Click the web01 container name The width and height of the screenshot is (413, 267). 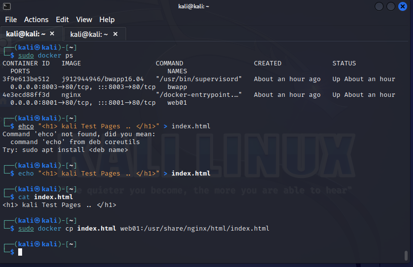click(x=177, y=103)
